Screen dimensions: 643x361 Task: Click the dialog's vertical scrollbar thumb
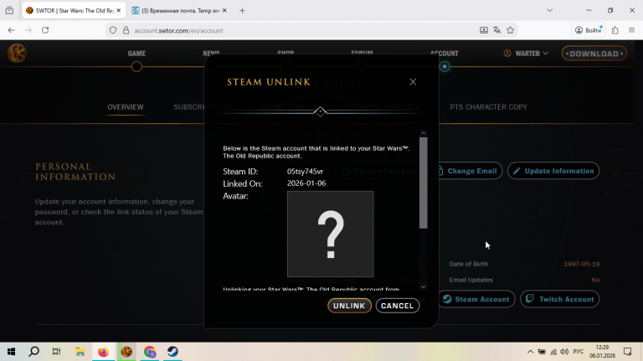tap(424, 183)
